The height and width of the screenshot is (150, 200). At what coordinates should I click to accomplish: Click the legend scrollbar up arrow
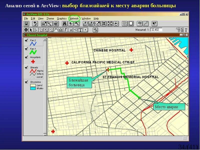[x=45, y=39]
